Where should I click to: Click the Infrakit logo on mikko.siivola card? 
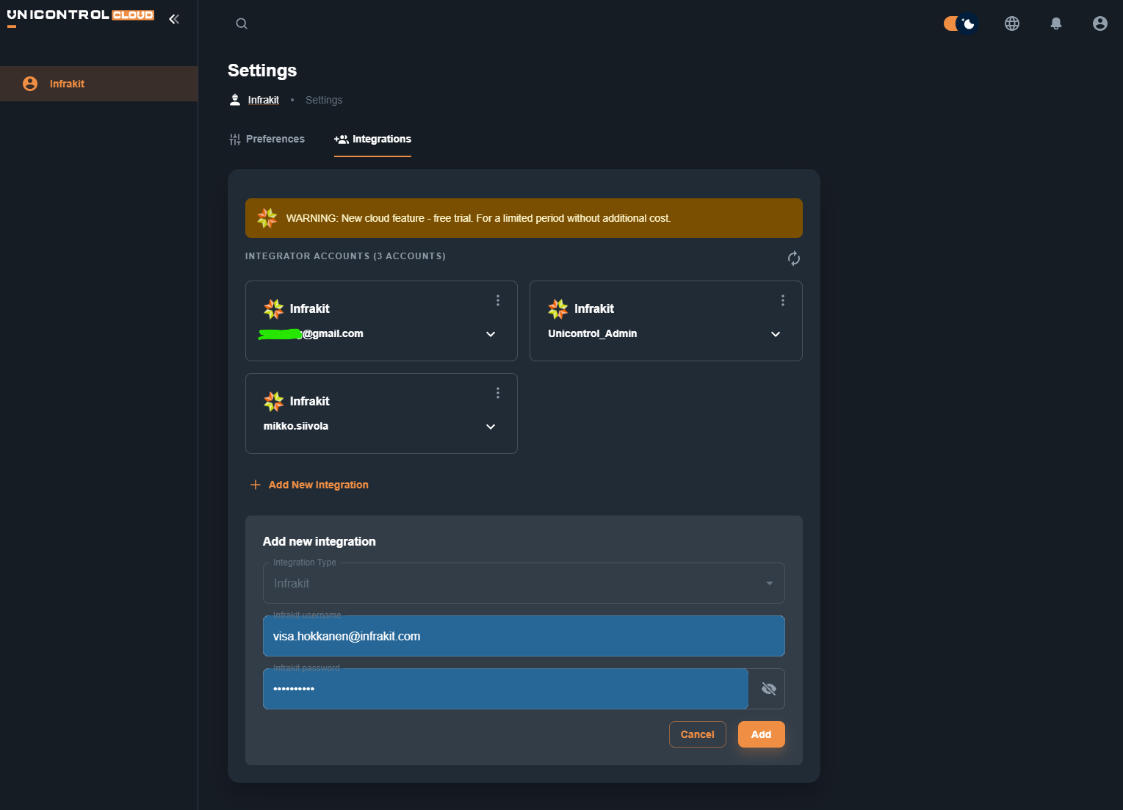(274, 402)
